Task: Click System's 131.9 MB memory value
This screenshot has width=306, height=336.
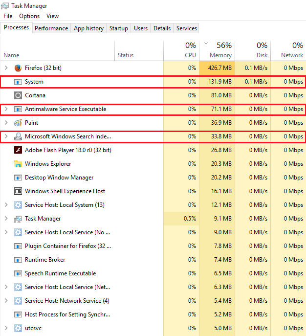Action: [220, 82]
